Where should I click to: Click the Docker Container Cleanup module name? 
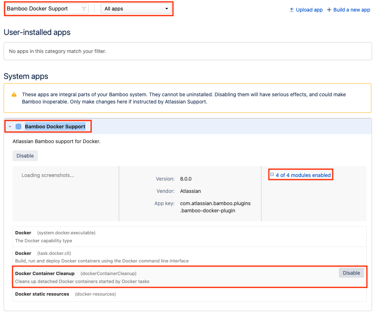pos(45,274)
